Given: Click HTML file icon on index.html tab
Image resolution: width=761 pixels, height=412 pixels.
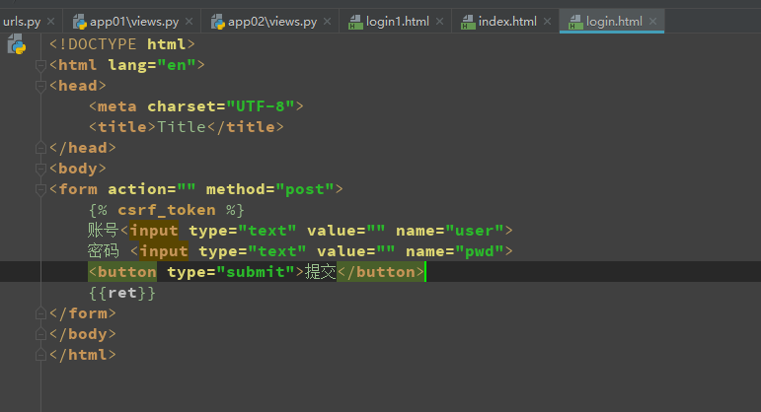Looking at the screenshot, I should (468, 23).
